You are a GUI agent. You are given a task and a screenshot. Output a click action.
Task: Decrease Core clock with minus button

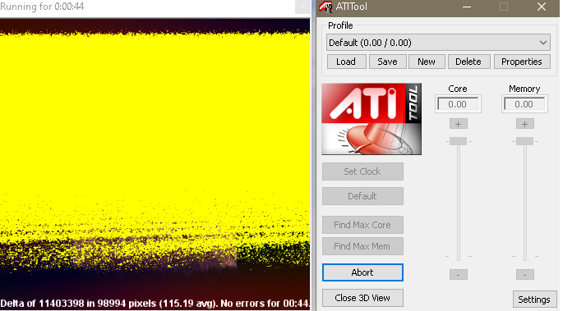tap(458, 274)
